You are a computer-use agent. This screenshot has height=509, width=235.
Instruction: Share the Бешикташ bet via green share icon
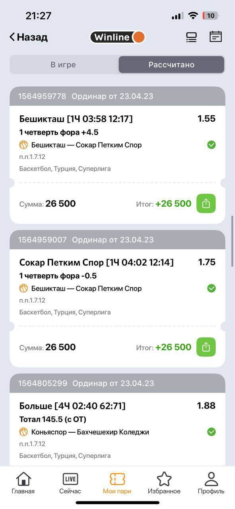click(x=206, y=204)
